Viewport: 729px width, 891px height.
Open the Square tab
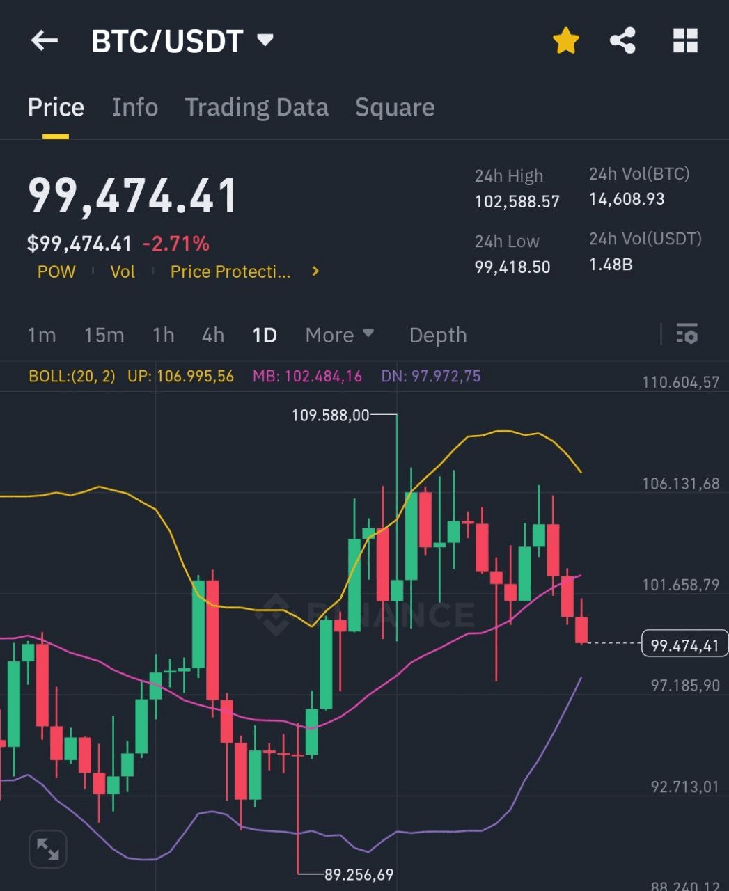[x=395, y=107]
